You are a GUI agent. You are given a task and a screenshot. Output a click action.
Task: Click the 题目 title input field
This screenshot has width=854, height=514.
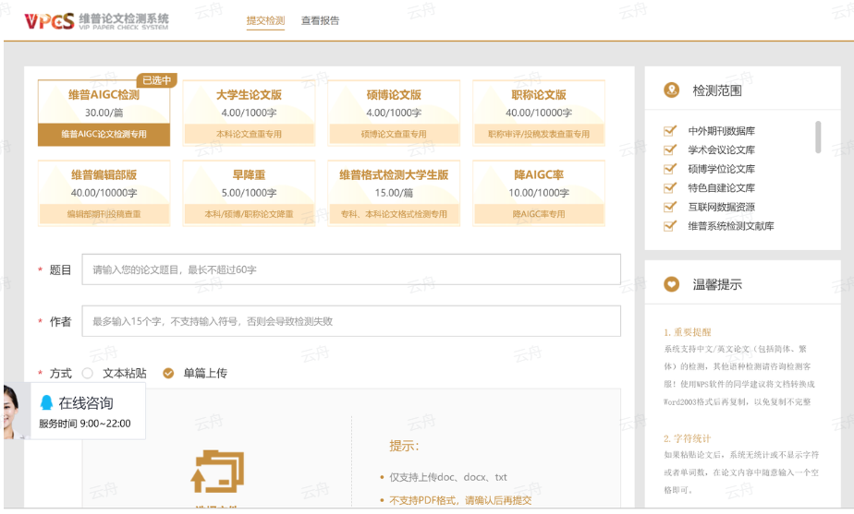pos(351,269)
